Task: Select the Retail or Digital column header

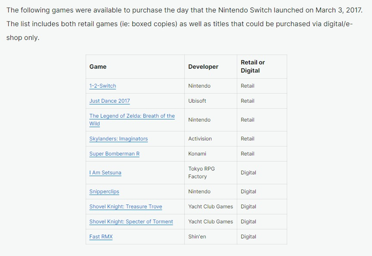Action: 253,67
